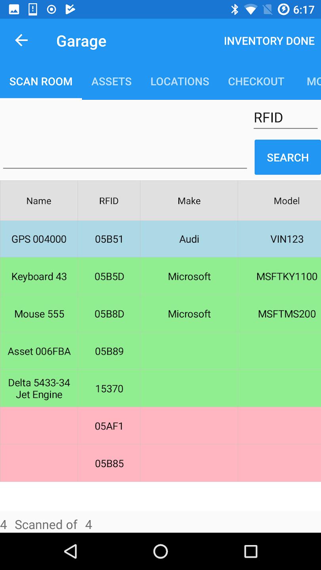Image resolution: width=321 pixels, height=570 pixels.
Task: Tap the Scanned of 4 status text
Action: pos(46,524)
